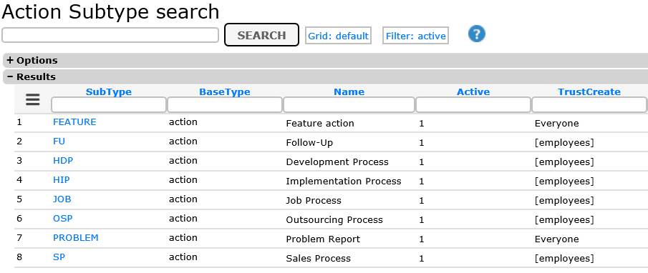Image resolution: width=648 pixels, height=273 pixels.
Task: Click the Name column filter box
Action: pyautogui.click(x=349, y=105)
